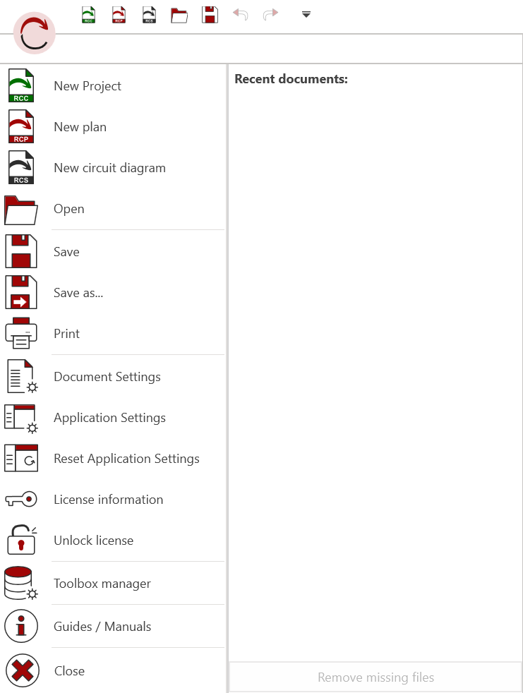Click the padlock icon to unlock license
This screenshot has height=693, width=523.
(20, 540)
